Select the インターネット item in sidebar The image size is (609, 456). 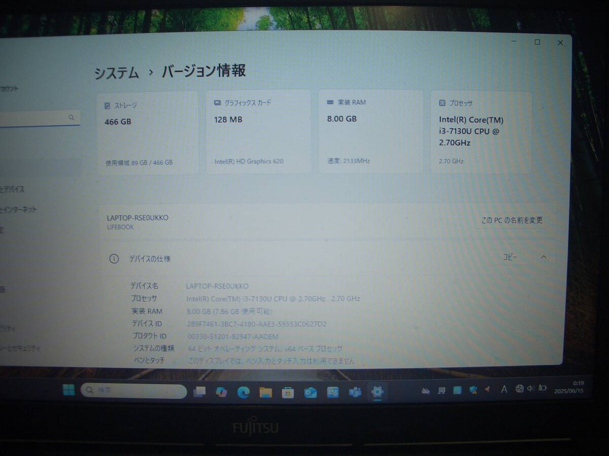click(x=18, y=210)
